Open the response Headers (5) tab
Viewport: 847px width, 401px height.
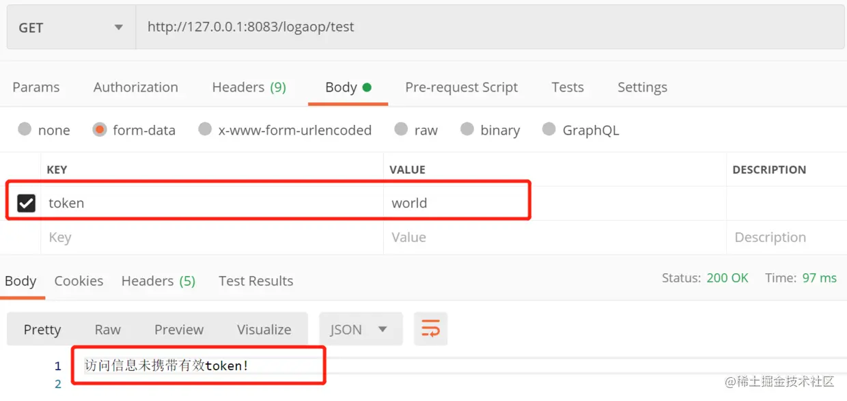pos(158,281)
